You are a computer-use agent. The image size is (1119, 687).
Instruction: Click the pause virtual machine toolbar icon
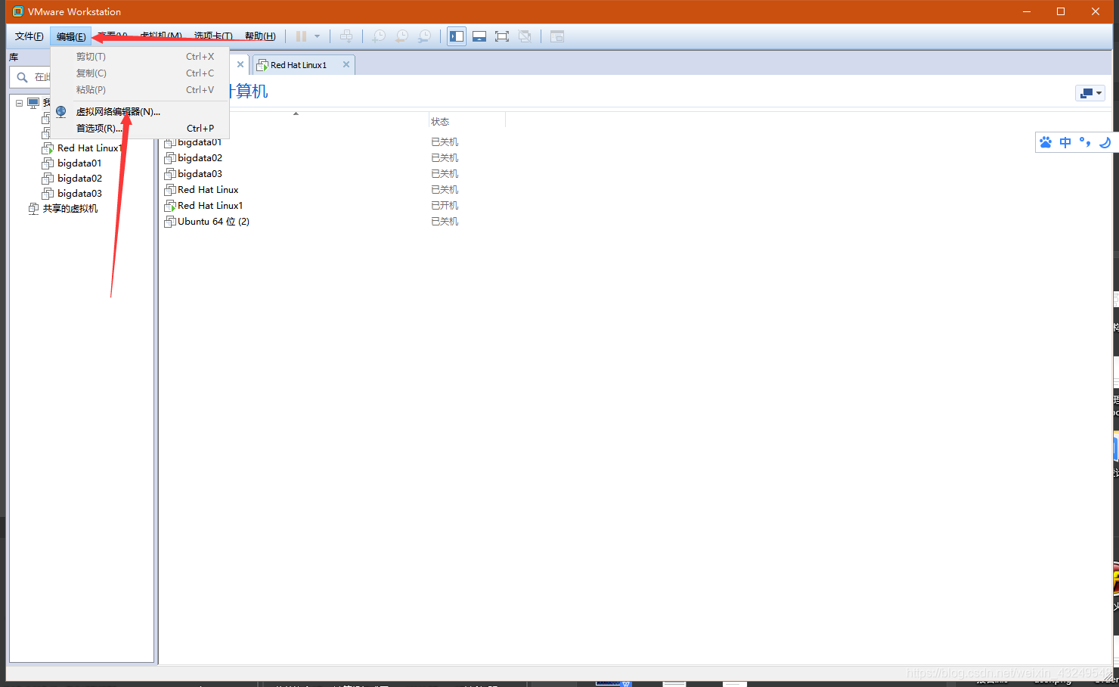pos(301,36)
